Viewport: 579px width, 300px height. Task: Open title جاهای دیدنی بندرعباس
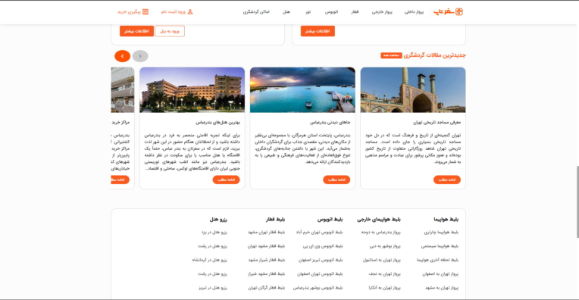coord(330,122)
